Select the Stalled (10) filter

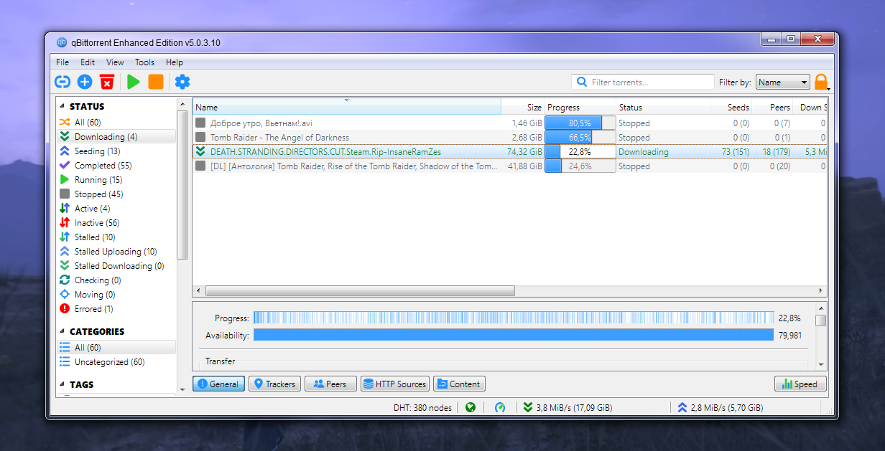(x=116, y=237)
